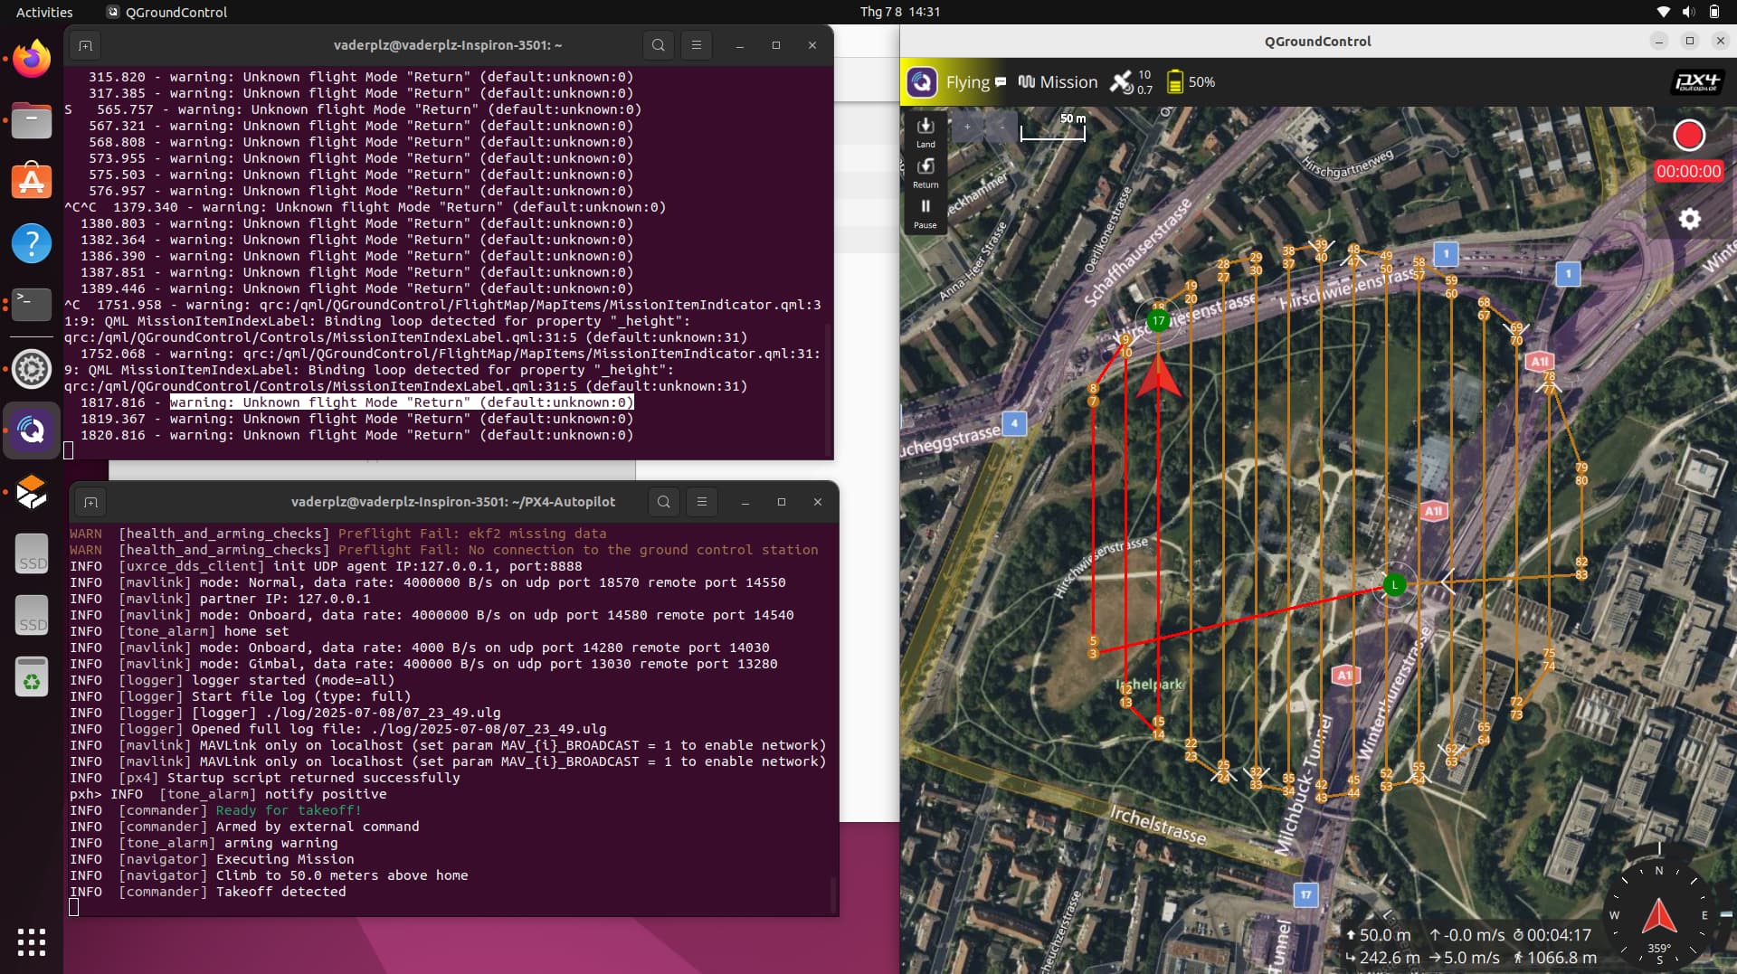Zoom out the map with minus button
1737x974 pixels.
pos(1001,127)
